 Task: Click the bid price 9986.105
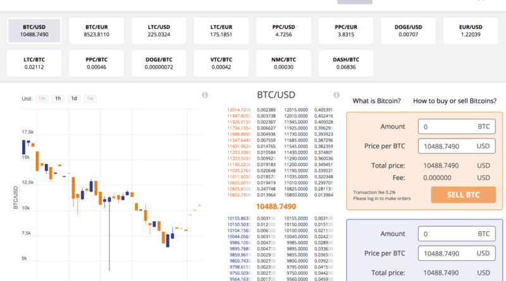point(240,242)
